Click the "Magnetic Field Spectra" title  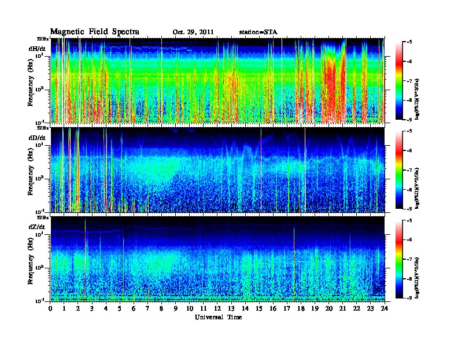pyautogui.click(x=95, y=32)
